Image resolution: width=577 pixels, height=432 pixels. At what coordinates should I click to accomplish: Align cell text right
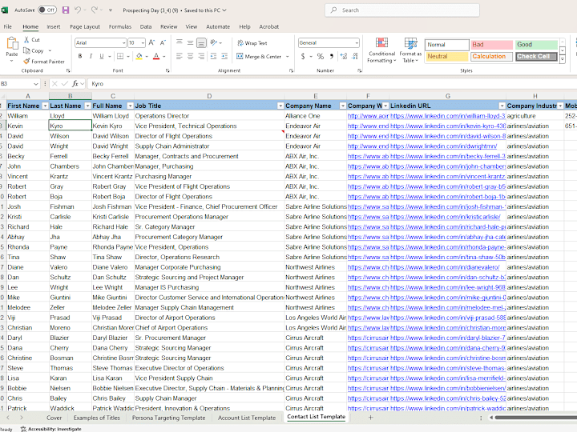(201, 56)
